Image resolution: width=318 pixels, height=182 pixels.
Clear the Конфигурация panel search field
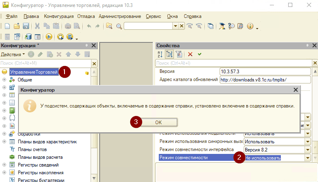click(94, 64)
